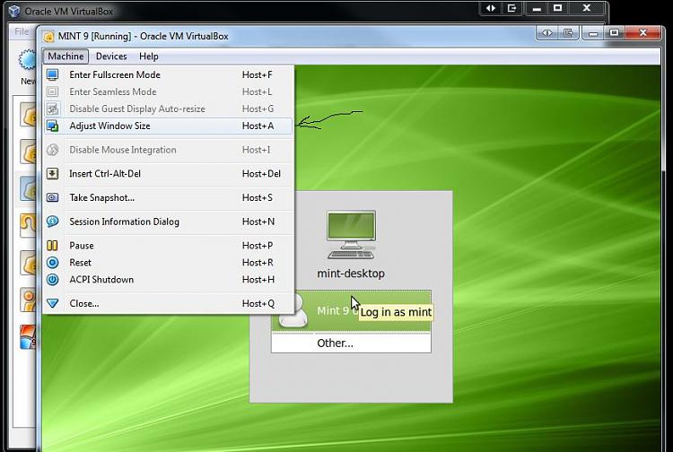Click the mint-desktop computer icon
Screen dimensions: 673x452
(351, 235)
